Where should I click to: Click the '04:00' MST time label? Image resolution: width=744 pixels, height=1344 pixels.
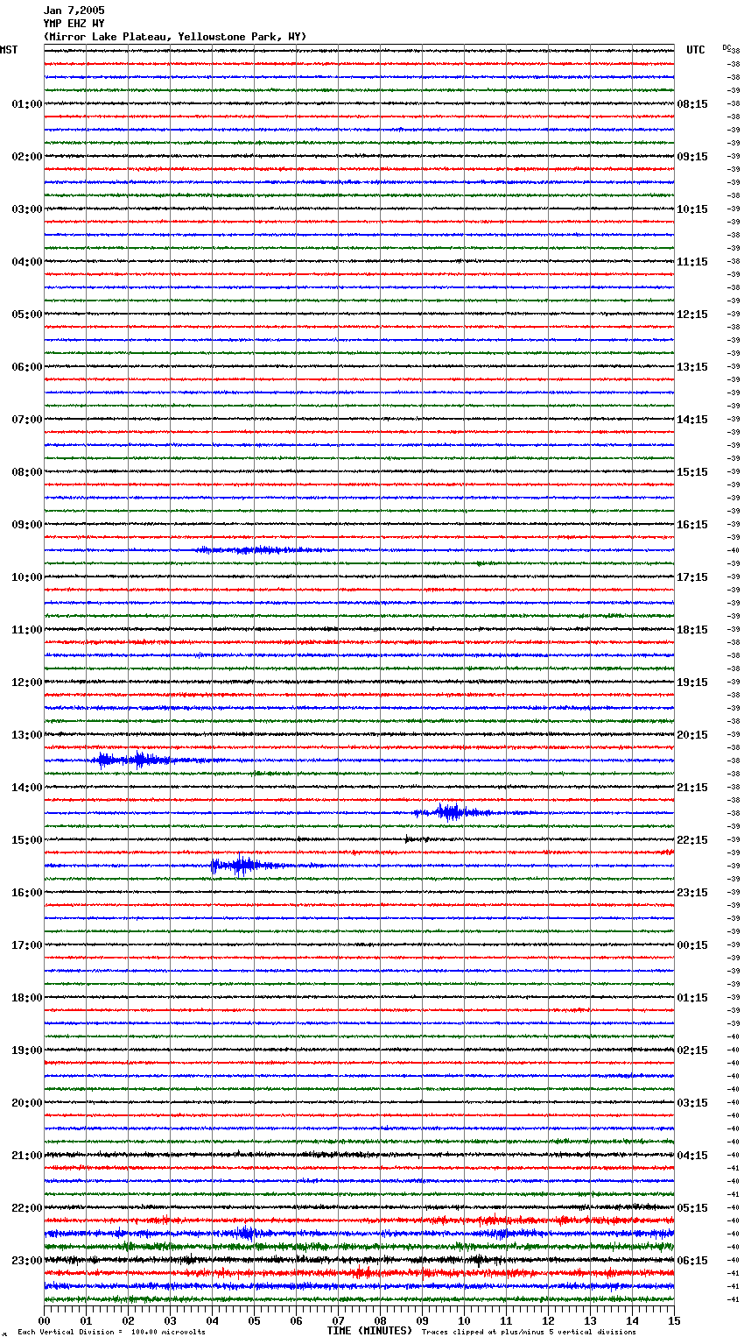pos(27,262)
